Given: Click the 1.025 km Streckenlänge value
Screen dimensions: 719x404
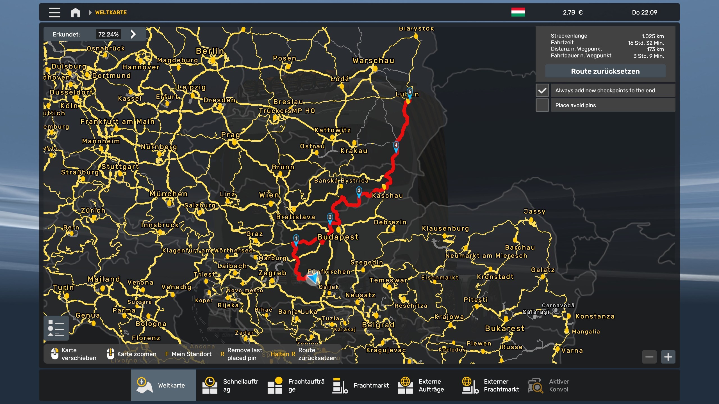Looking at the screenshot, I should pyautogui.click(x=652, y=36).
